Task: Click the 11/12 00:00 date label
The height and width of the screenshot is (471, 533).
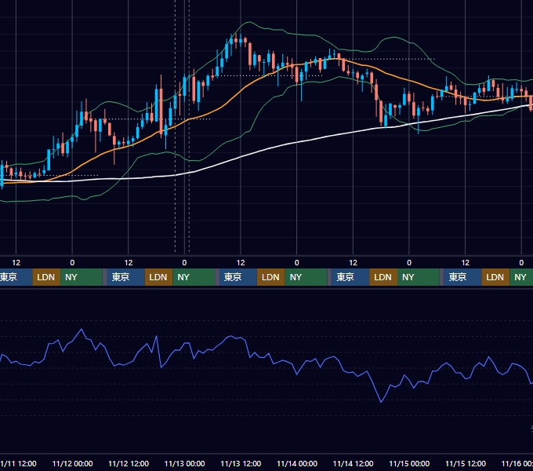Action: click(x=72, y=463)
